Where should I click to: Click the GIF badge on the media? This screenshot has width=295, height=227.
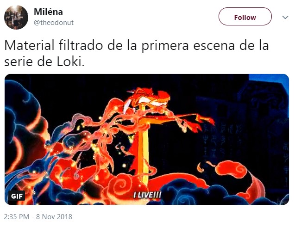(x=17, y=196)
